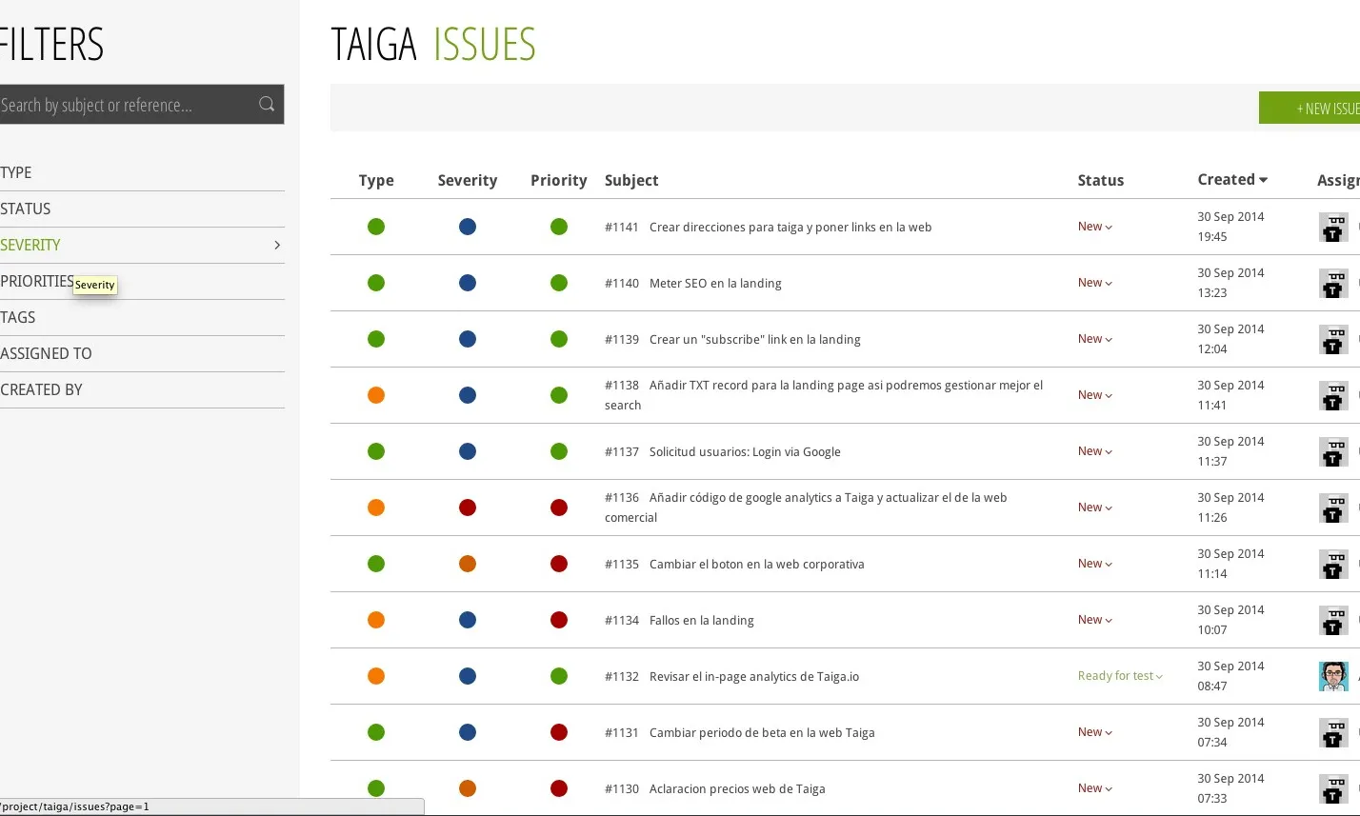Open the Ready for test status dropdown
The width and height of the screenshot is (1360, 816).
click(x=1120, y=676)
